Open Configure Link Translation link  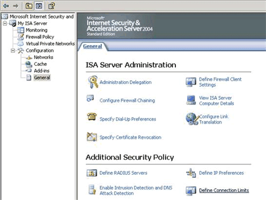214,119
